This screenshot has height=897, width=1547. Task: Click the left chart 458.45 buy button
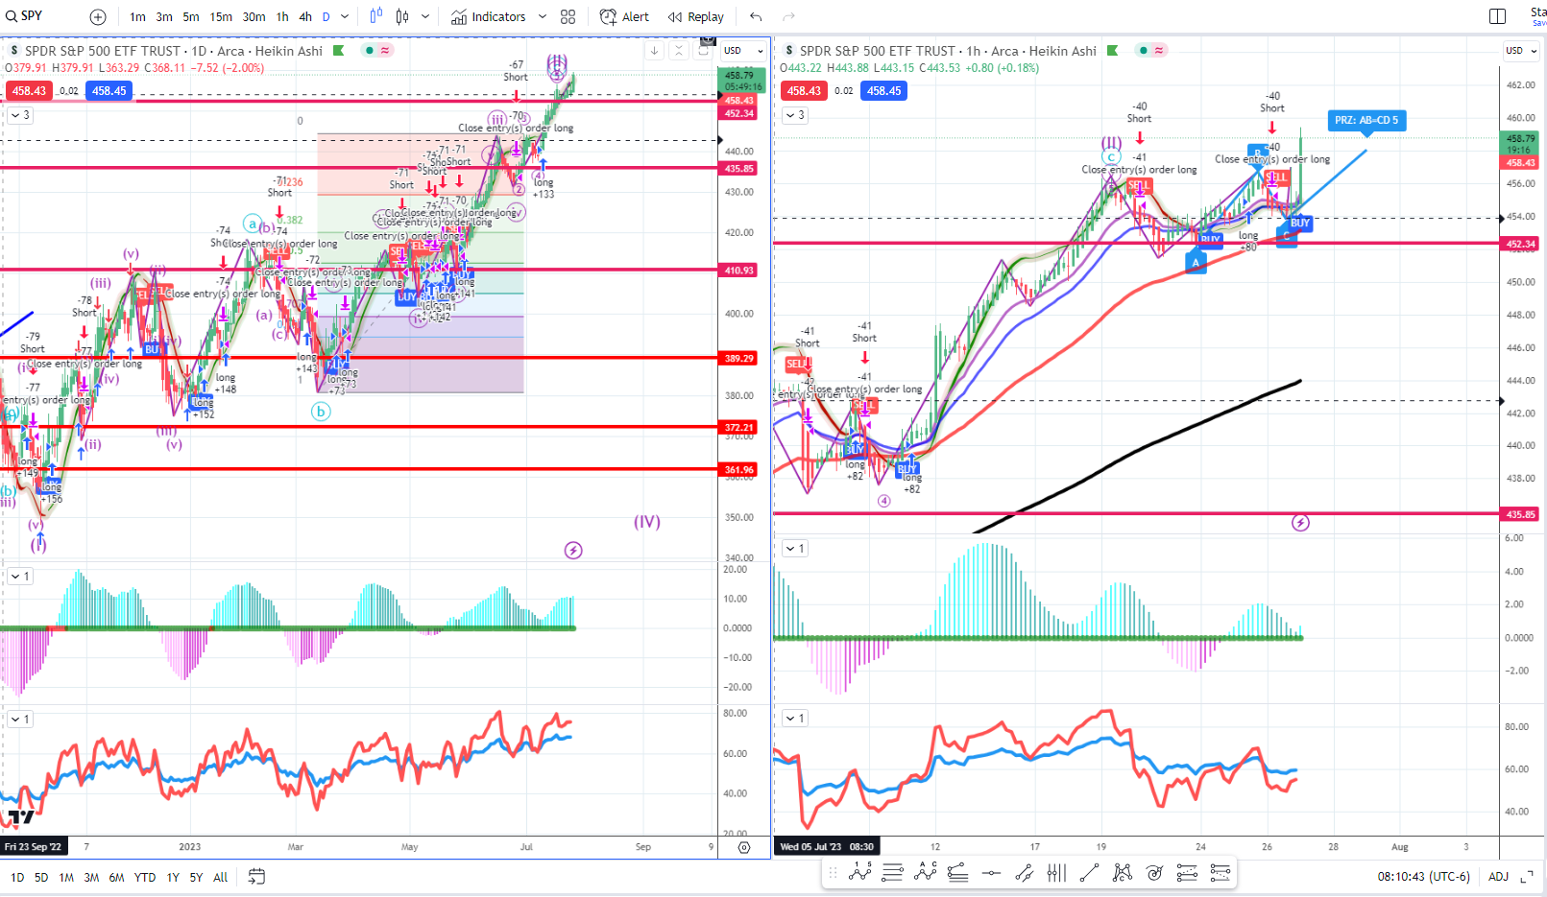pyautogui.click(x=109, y=91)
